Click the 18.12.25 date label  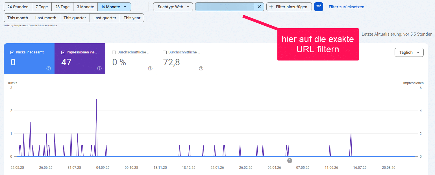point(189,168)
